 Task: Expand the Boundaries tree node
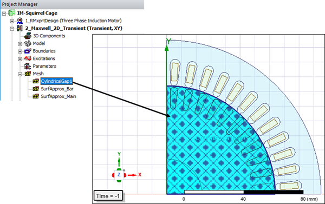(20, 51)
